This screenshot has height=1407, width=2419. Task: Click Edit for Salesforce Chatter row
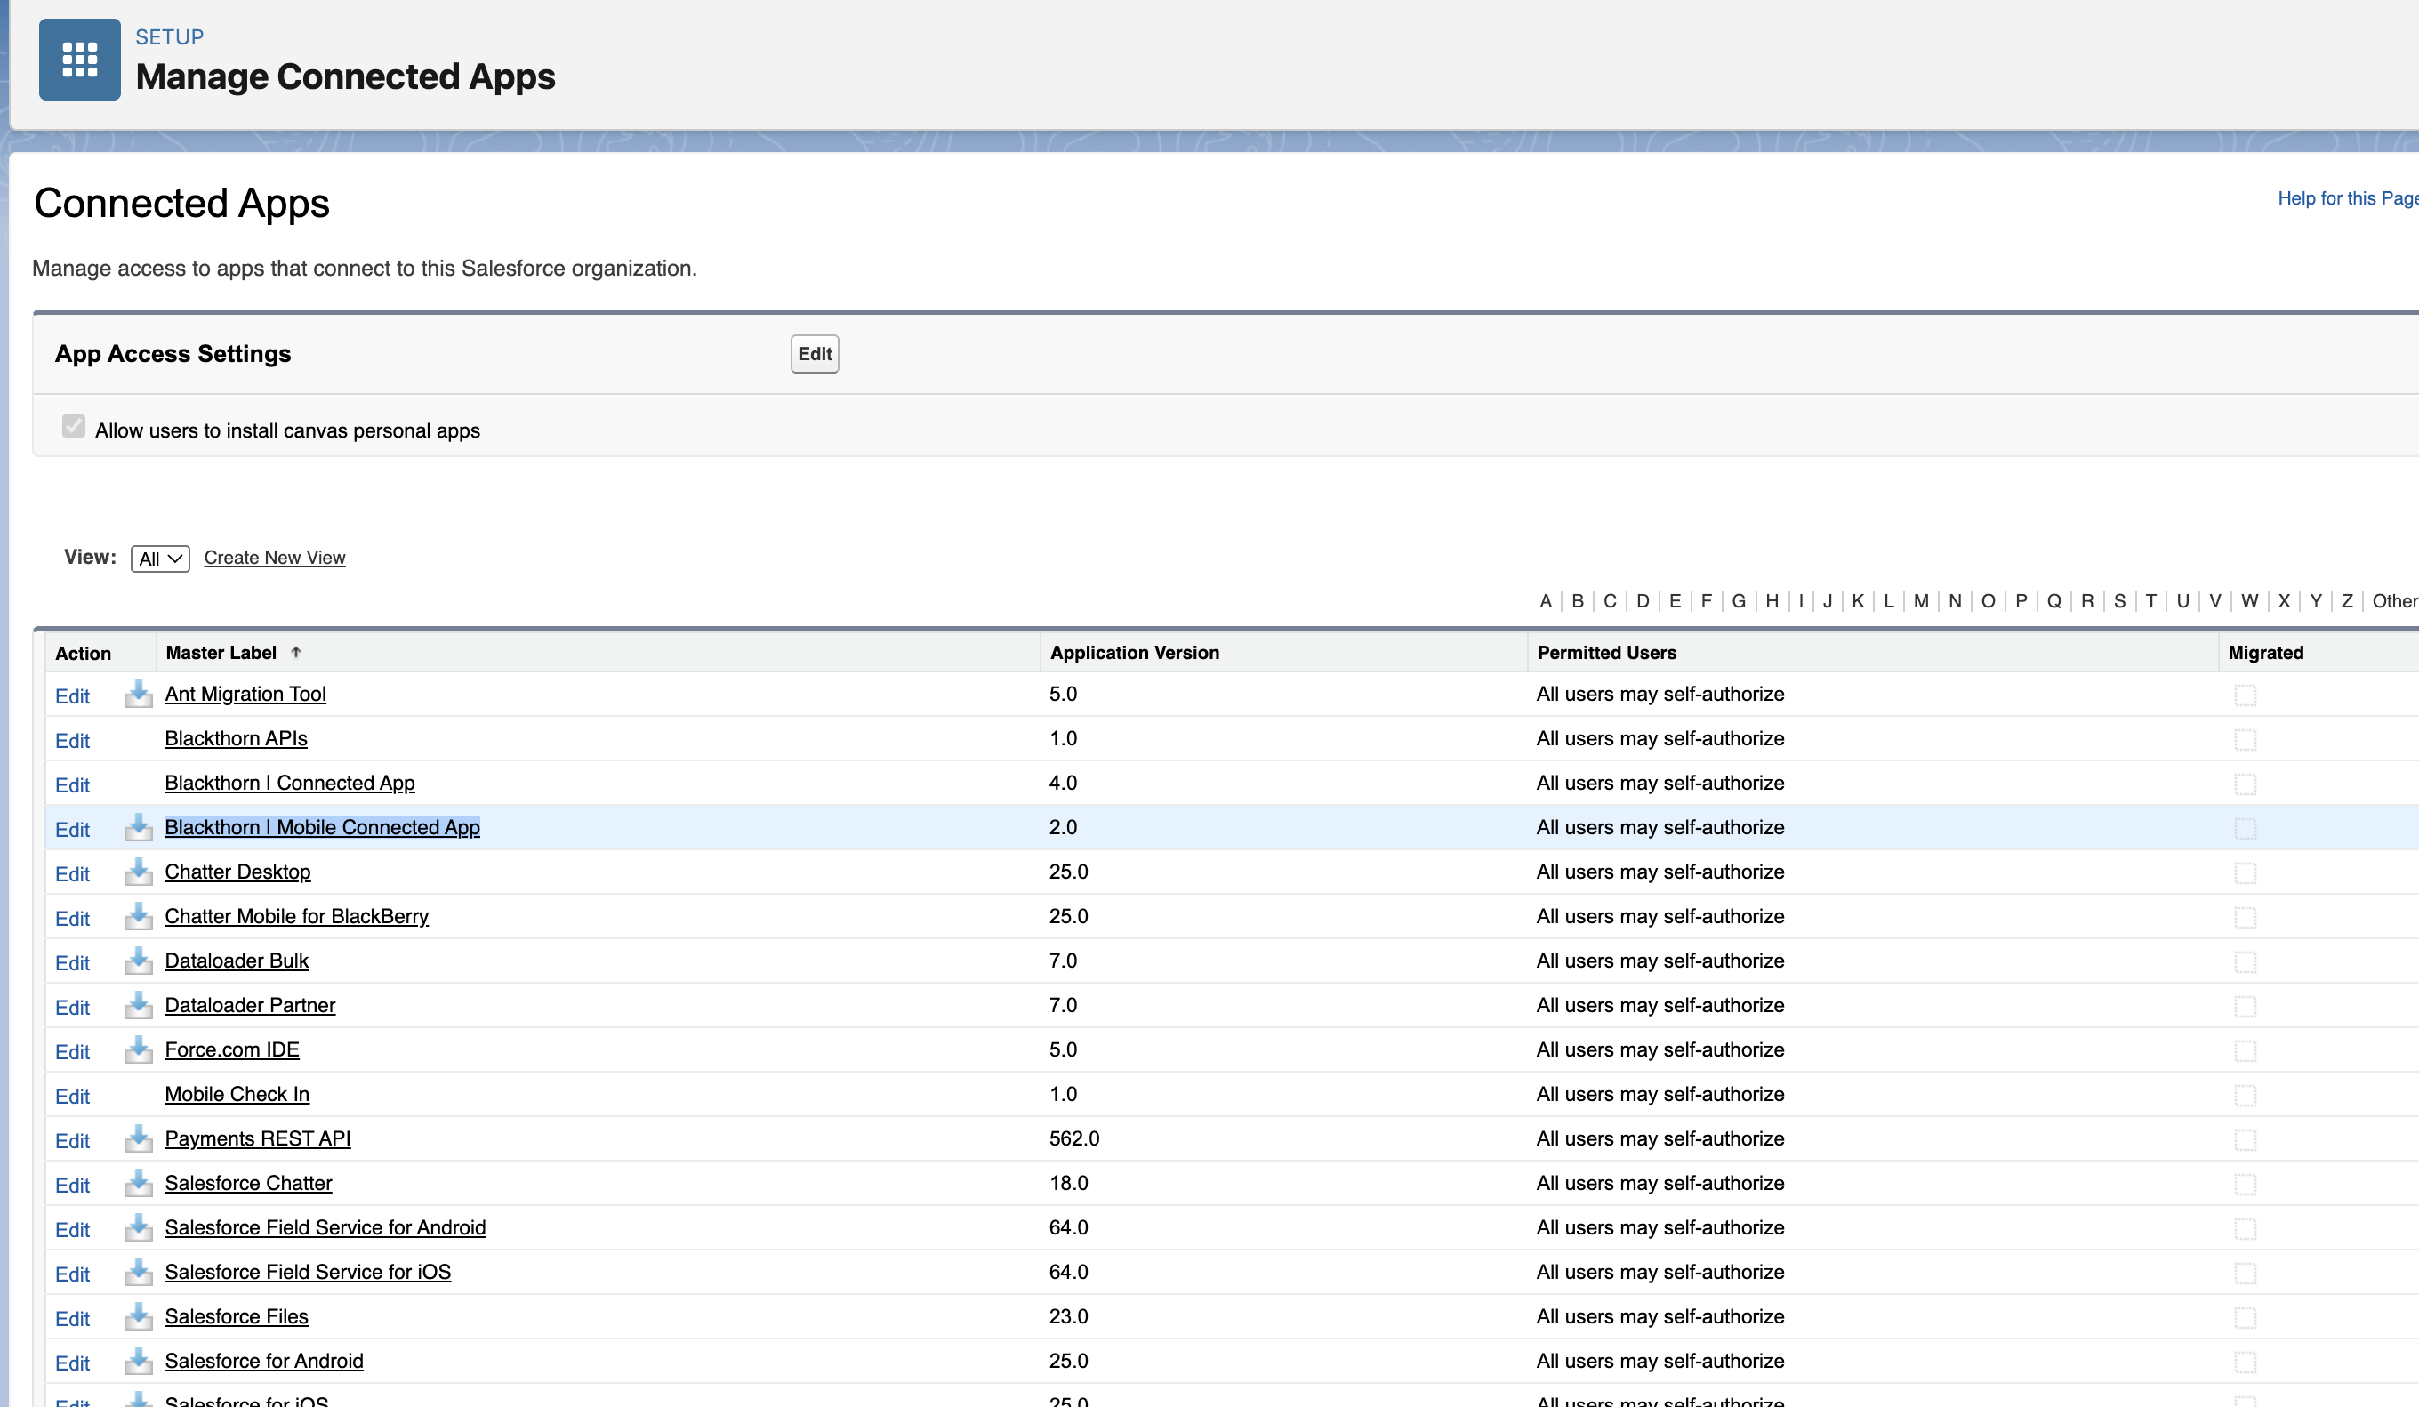tap(73, 1186)
